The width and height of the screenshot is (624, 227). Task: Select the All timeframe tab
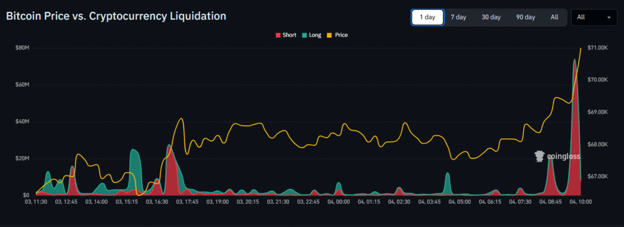tap(554, 17)
